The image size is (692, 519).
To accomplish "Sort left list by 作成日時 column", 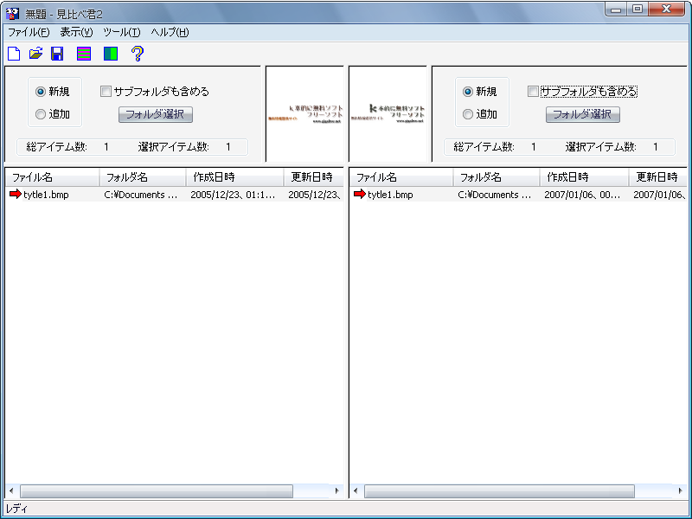I will (x=234, y=177).
